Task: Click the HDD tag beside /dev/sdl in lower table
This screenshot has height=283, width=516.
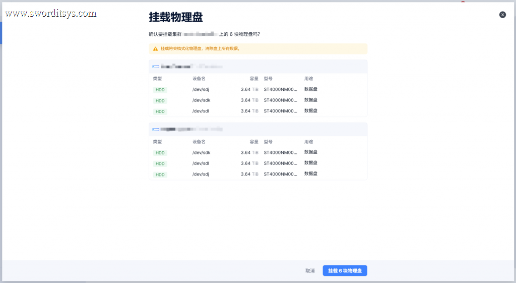Action: 160,163
